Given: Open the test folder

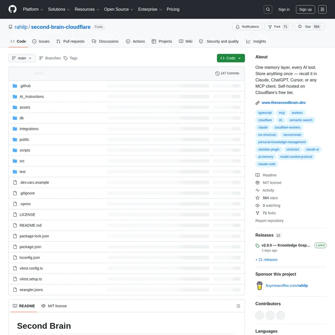Looking at the screenshot, I should (x=23, y=172).
